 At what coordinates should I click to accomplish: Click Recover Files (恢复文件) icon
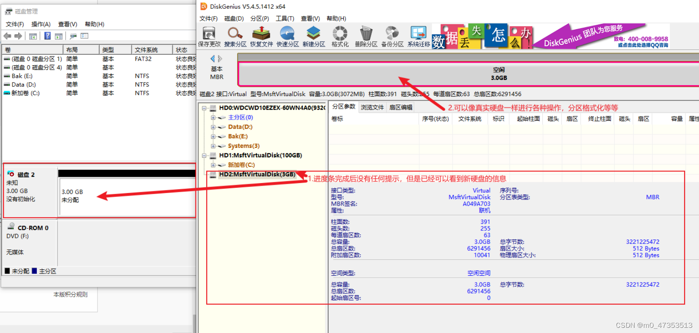(x=261, y=37)
